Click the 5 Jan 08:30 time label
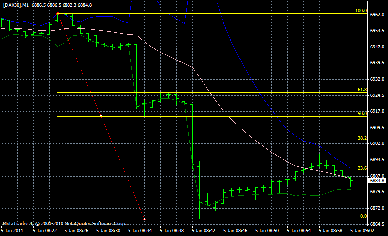This screenshot has height=236, width=388. (x=108, y=231)
